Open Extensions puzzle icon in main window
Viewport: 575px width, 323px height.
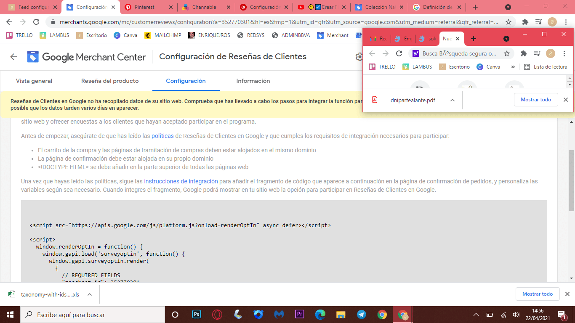[x=525, y=22]
